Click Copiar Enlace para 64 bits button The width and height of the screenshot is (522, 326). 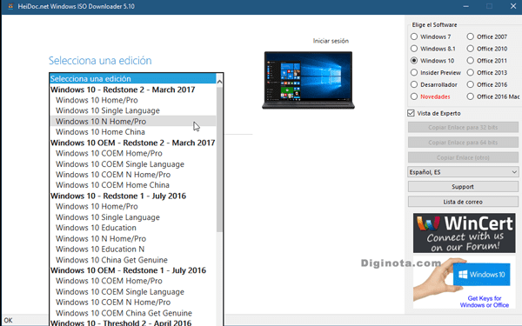click(x=463, y=143)
